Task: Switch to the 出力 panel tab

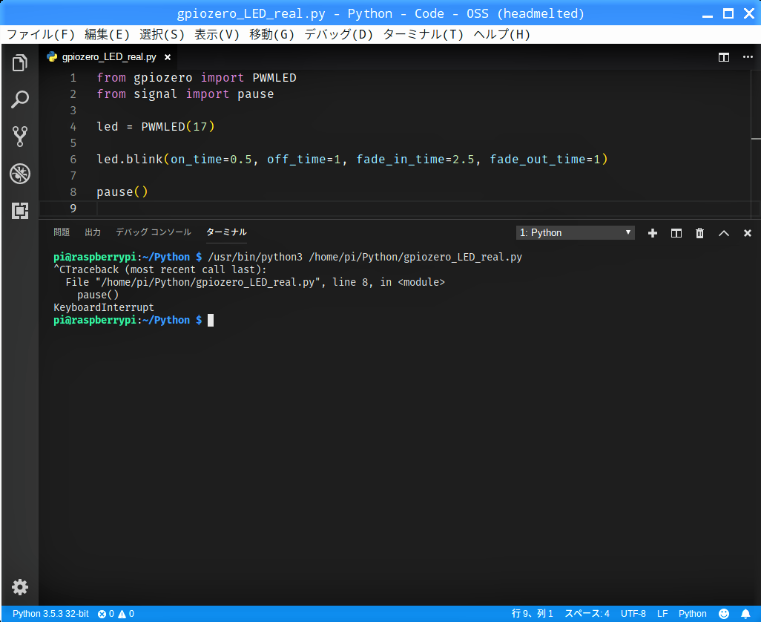Action: (93, 232)
